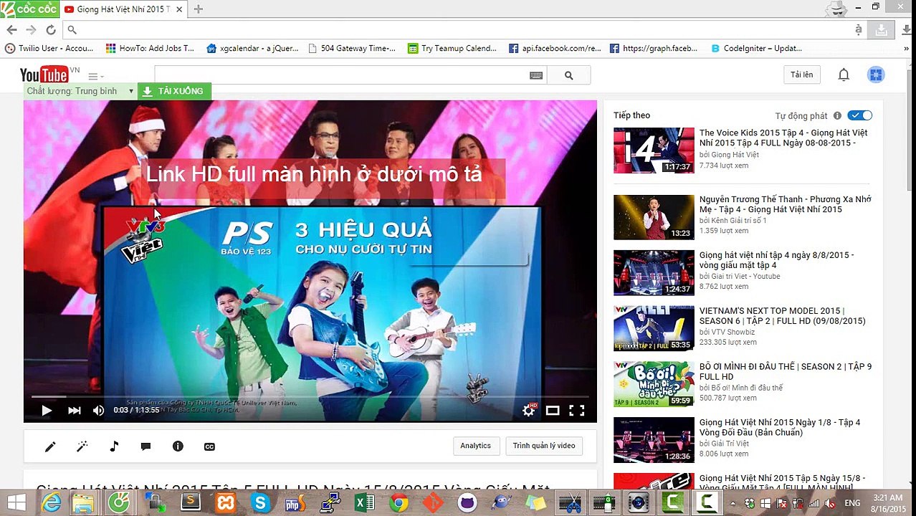Open XAMPP from taskbar
Image resolution: width=916 pixels, height=516 pixels.
click(x=226, y=503)
